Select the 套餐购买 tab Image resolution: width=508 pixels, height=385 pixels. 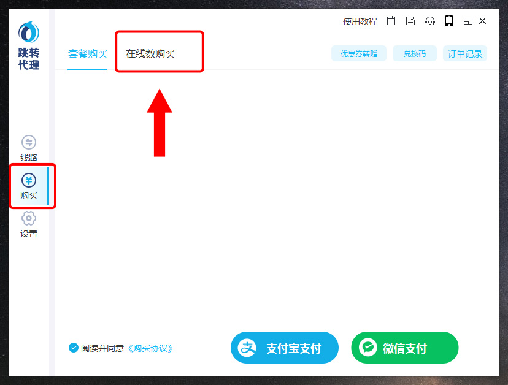[88, 54]
